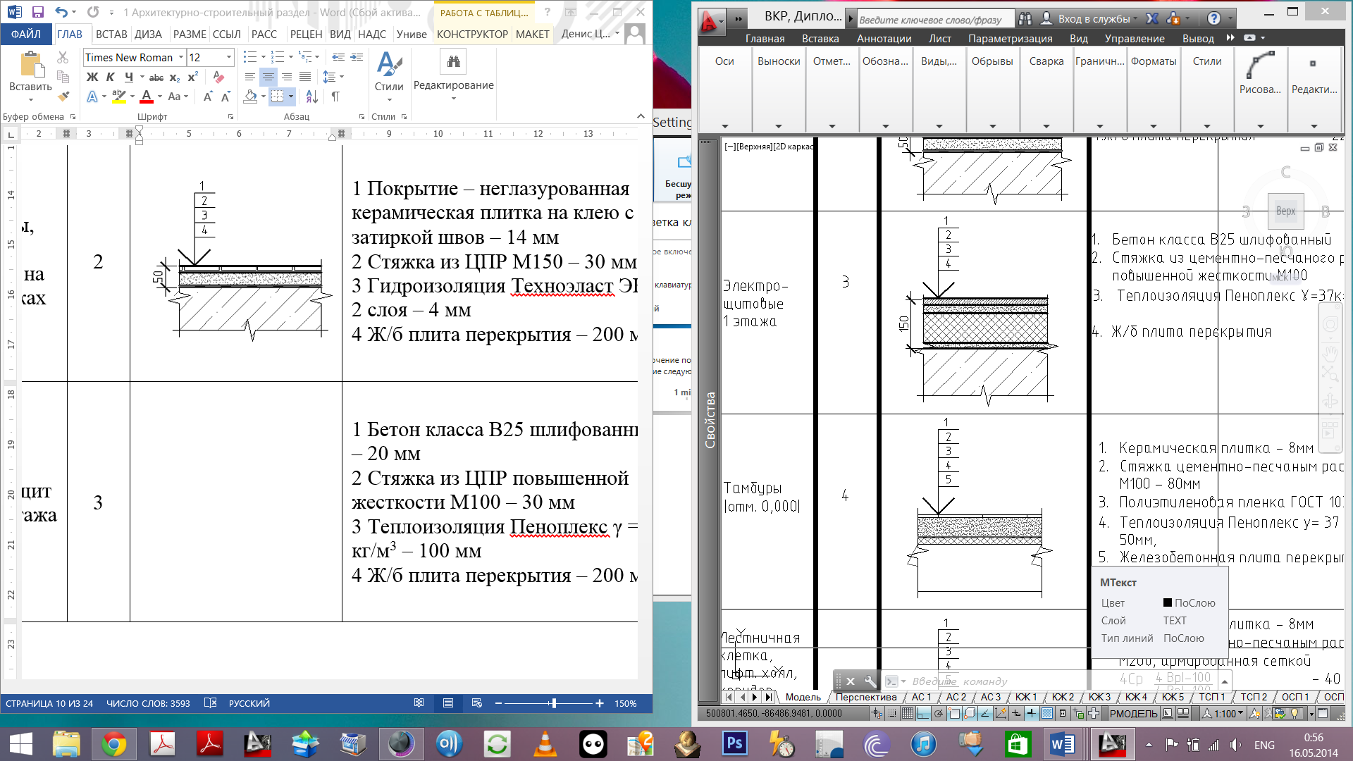The width and height of the screenshot is (1353, 761).
Task: Switch to the КЖ 1 layout tab
Action: click(x=1025, y=697)
